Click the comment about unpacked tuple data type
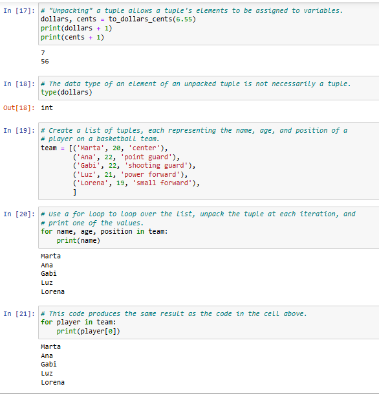This screenshot has height=395, width=379. click(195, 84)
